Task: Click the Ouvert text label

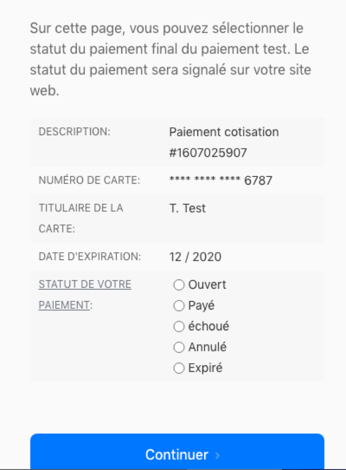Action: [207, 285]
